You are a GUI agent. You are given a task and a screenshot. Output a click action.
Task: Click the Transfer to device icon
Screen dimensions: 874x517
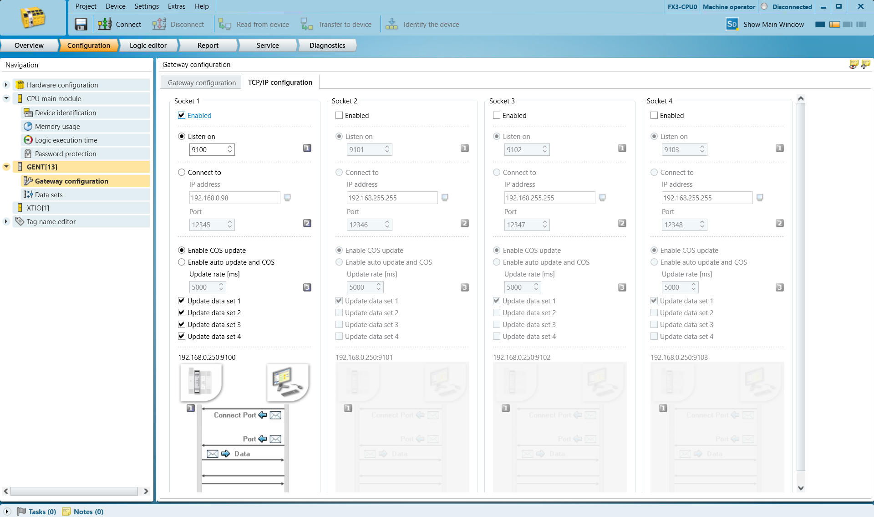pyautogui.click(x=306, y=24)
